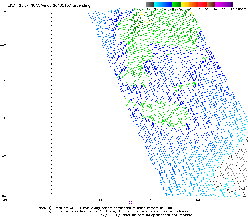The height and width of the screenshot is (217, 248).
Task: Click the '30' legend scale label
Action: pyautogui.click(x=198, y=9)
